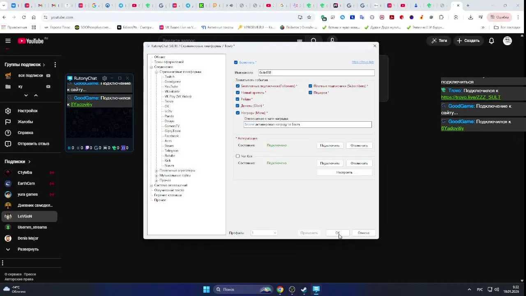Toggle Платные подписчики (Subscribers) checkbox
526x296 pixels.
(x=310, y=86)
